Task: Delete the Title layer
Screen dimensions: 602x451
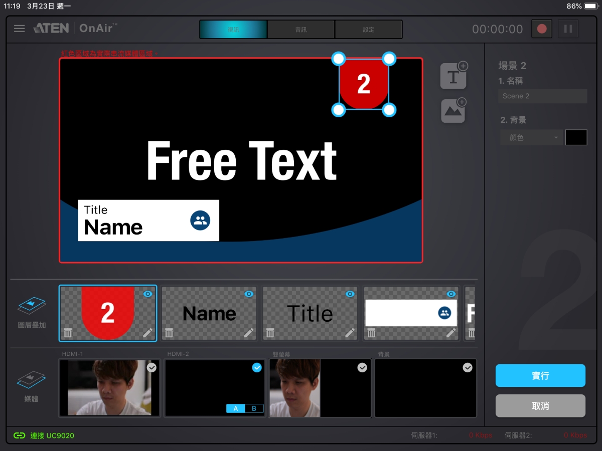Action: pyautogui.click(x=270, y=333)
